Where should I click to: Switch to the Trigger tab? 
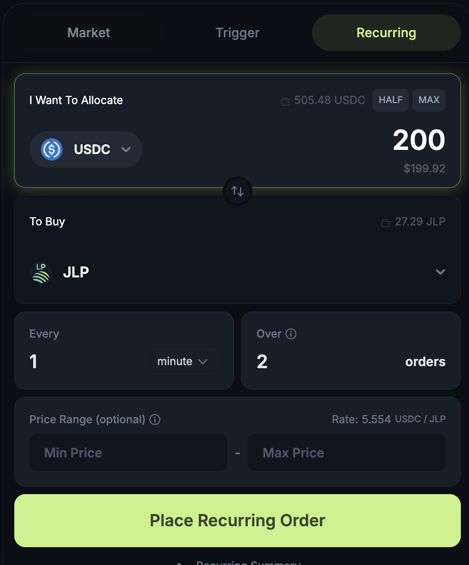(x=238, y=33)
